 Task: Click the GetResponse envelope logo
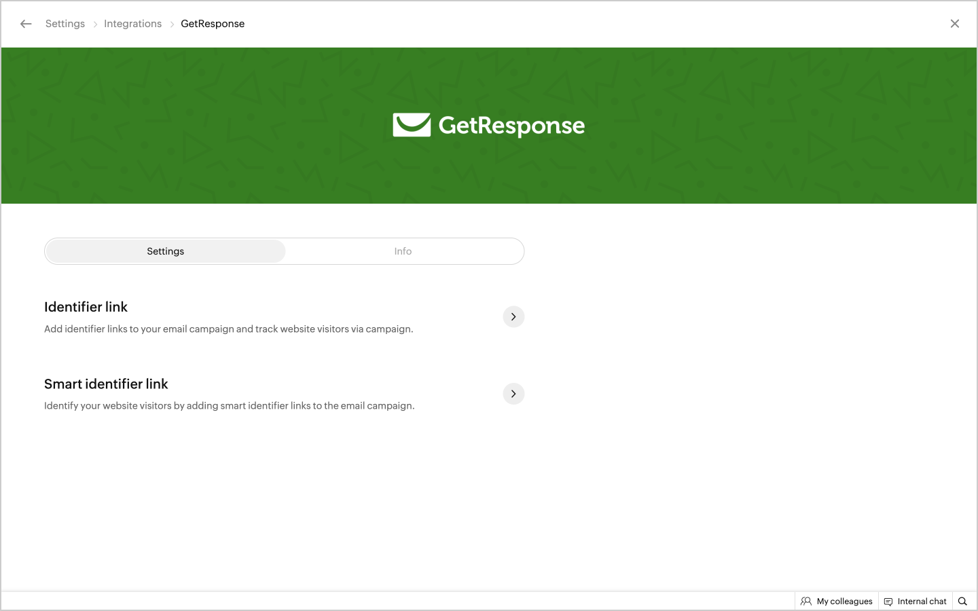pyautogui.click(x=412, y=125)
